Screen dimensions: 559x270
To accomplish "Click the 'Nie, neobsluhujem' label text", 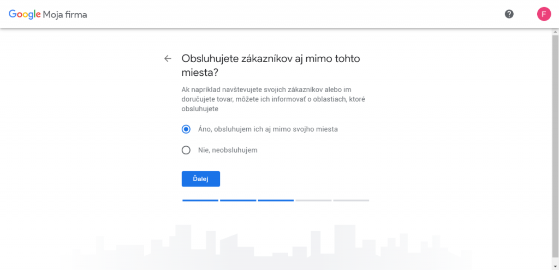I will click(228, 151).
